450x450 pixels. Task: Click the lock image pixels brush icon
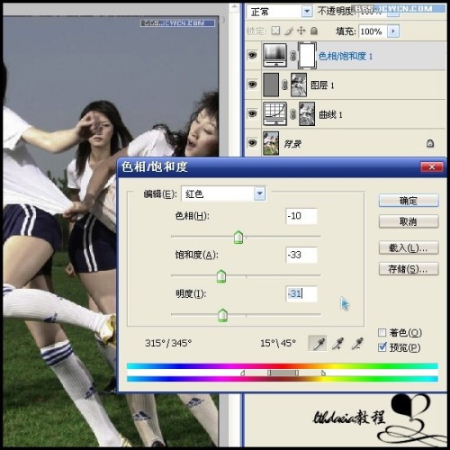tap(288, 31)
